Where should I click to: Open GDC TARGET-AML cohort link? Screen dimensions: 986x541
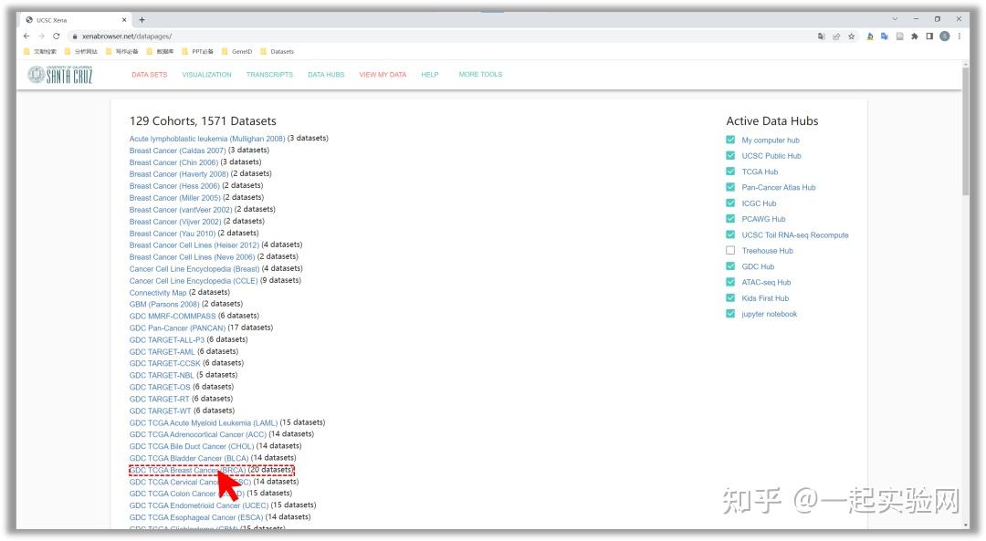coord(163,352)
